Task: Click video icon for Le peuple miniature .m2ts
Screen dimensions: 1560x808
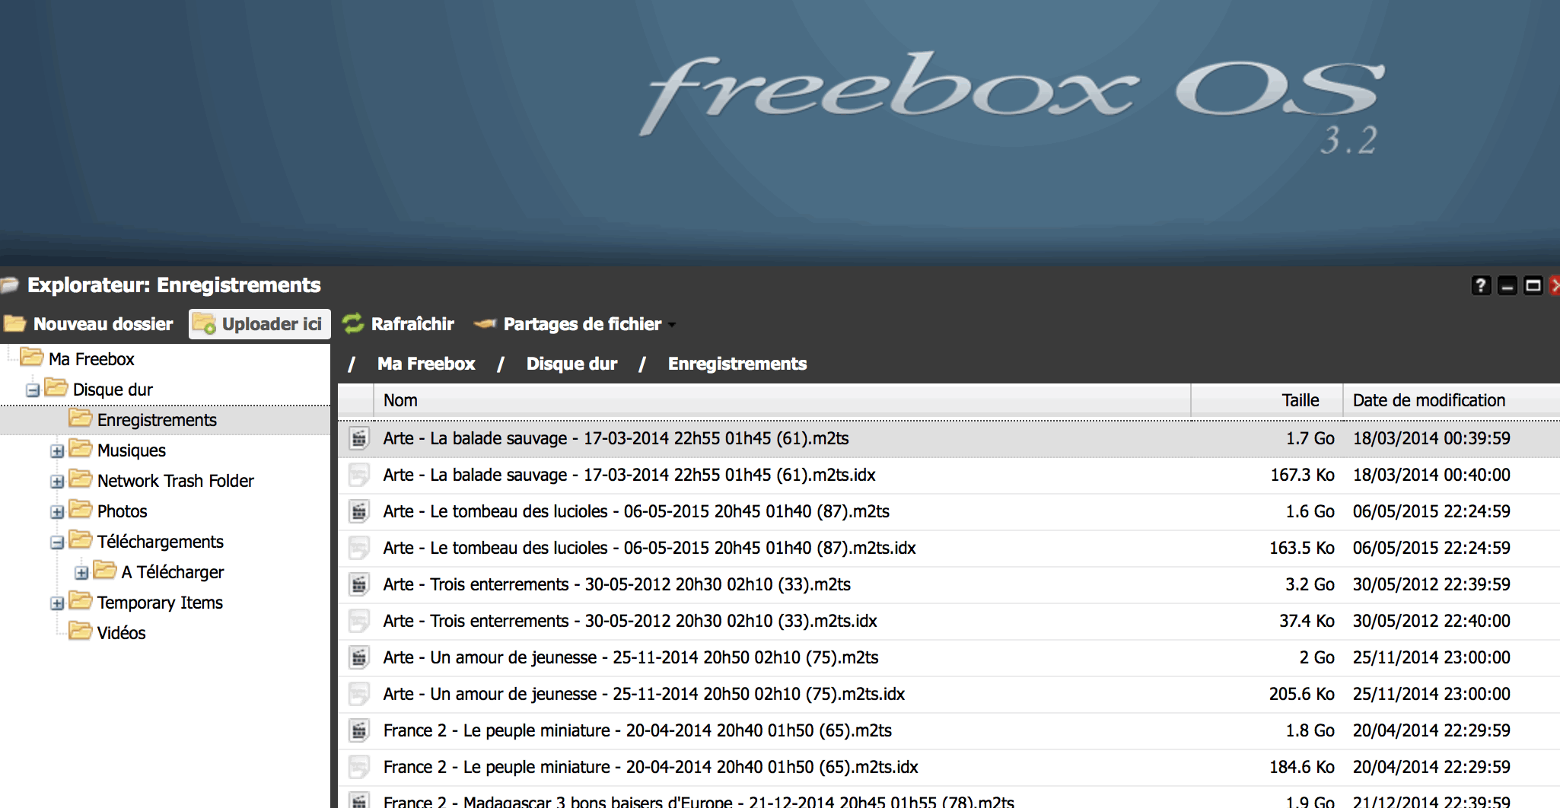Action: point(358,730)
